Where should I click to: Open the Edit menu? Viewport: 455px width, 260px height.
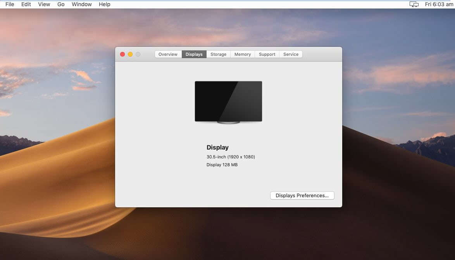coord(26,4)
